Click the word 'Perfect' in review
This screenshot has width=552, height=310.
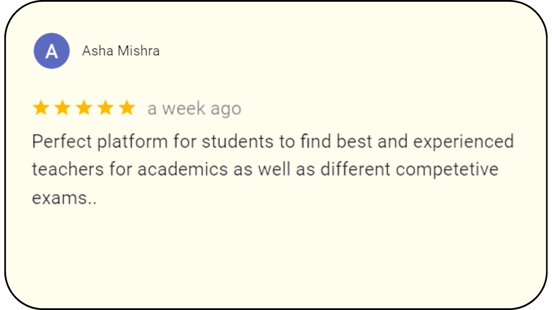62,142
